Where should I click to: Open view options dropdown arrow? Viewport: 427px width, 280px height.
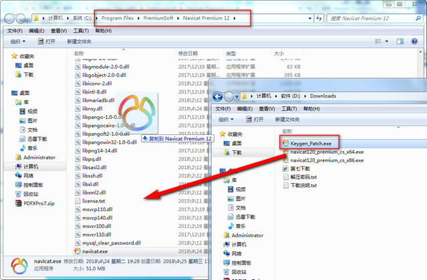(x=386, y=41)
